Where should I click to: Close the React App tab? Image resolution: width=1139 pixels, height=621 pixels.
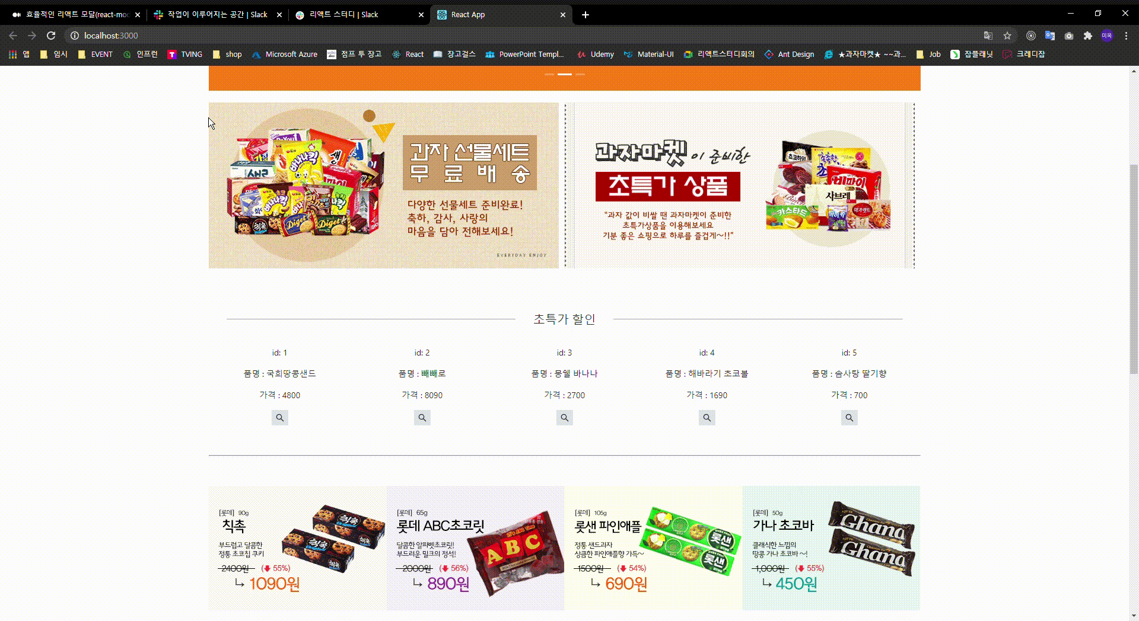tap(563, 15)
